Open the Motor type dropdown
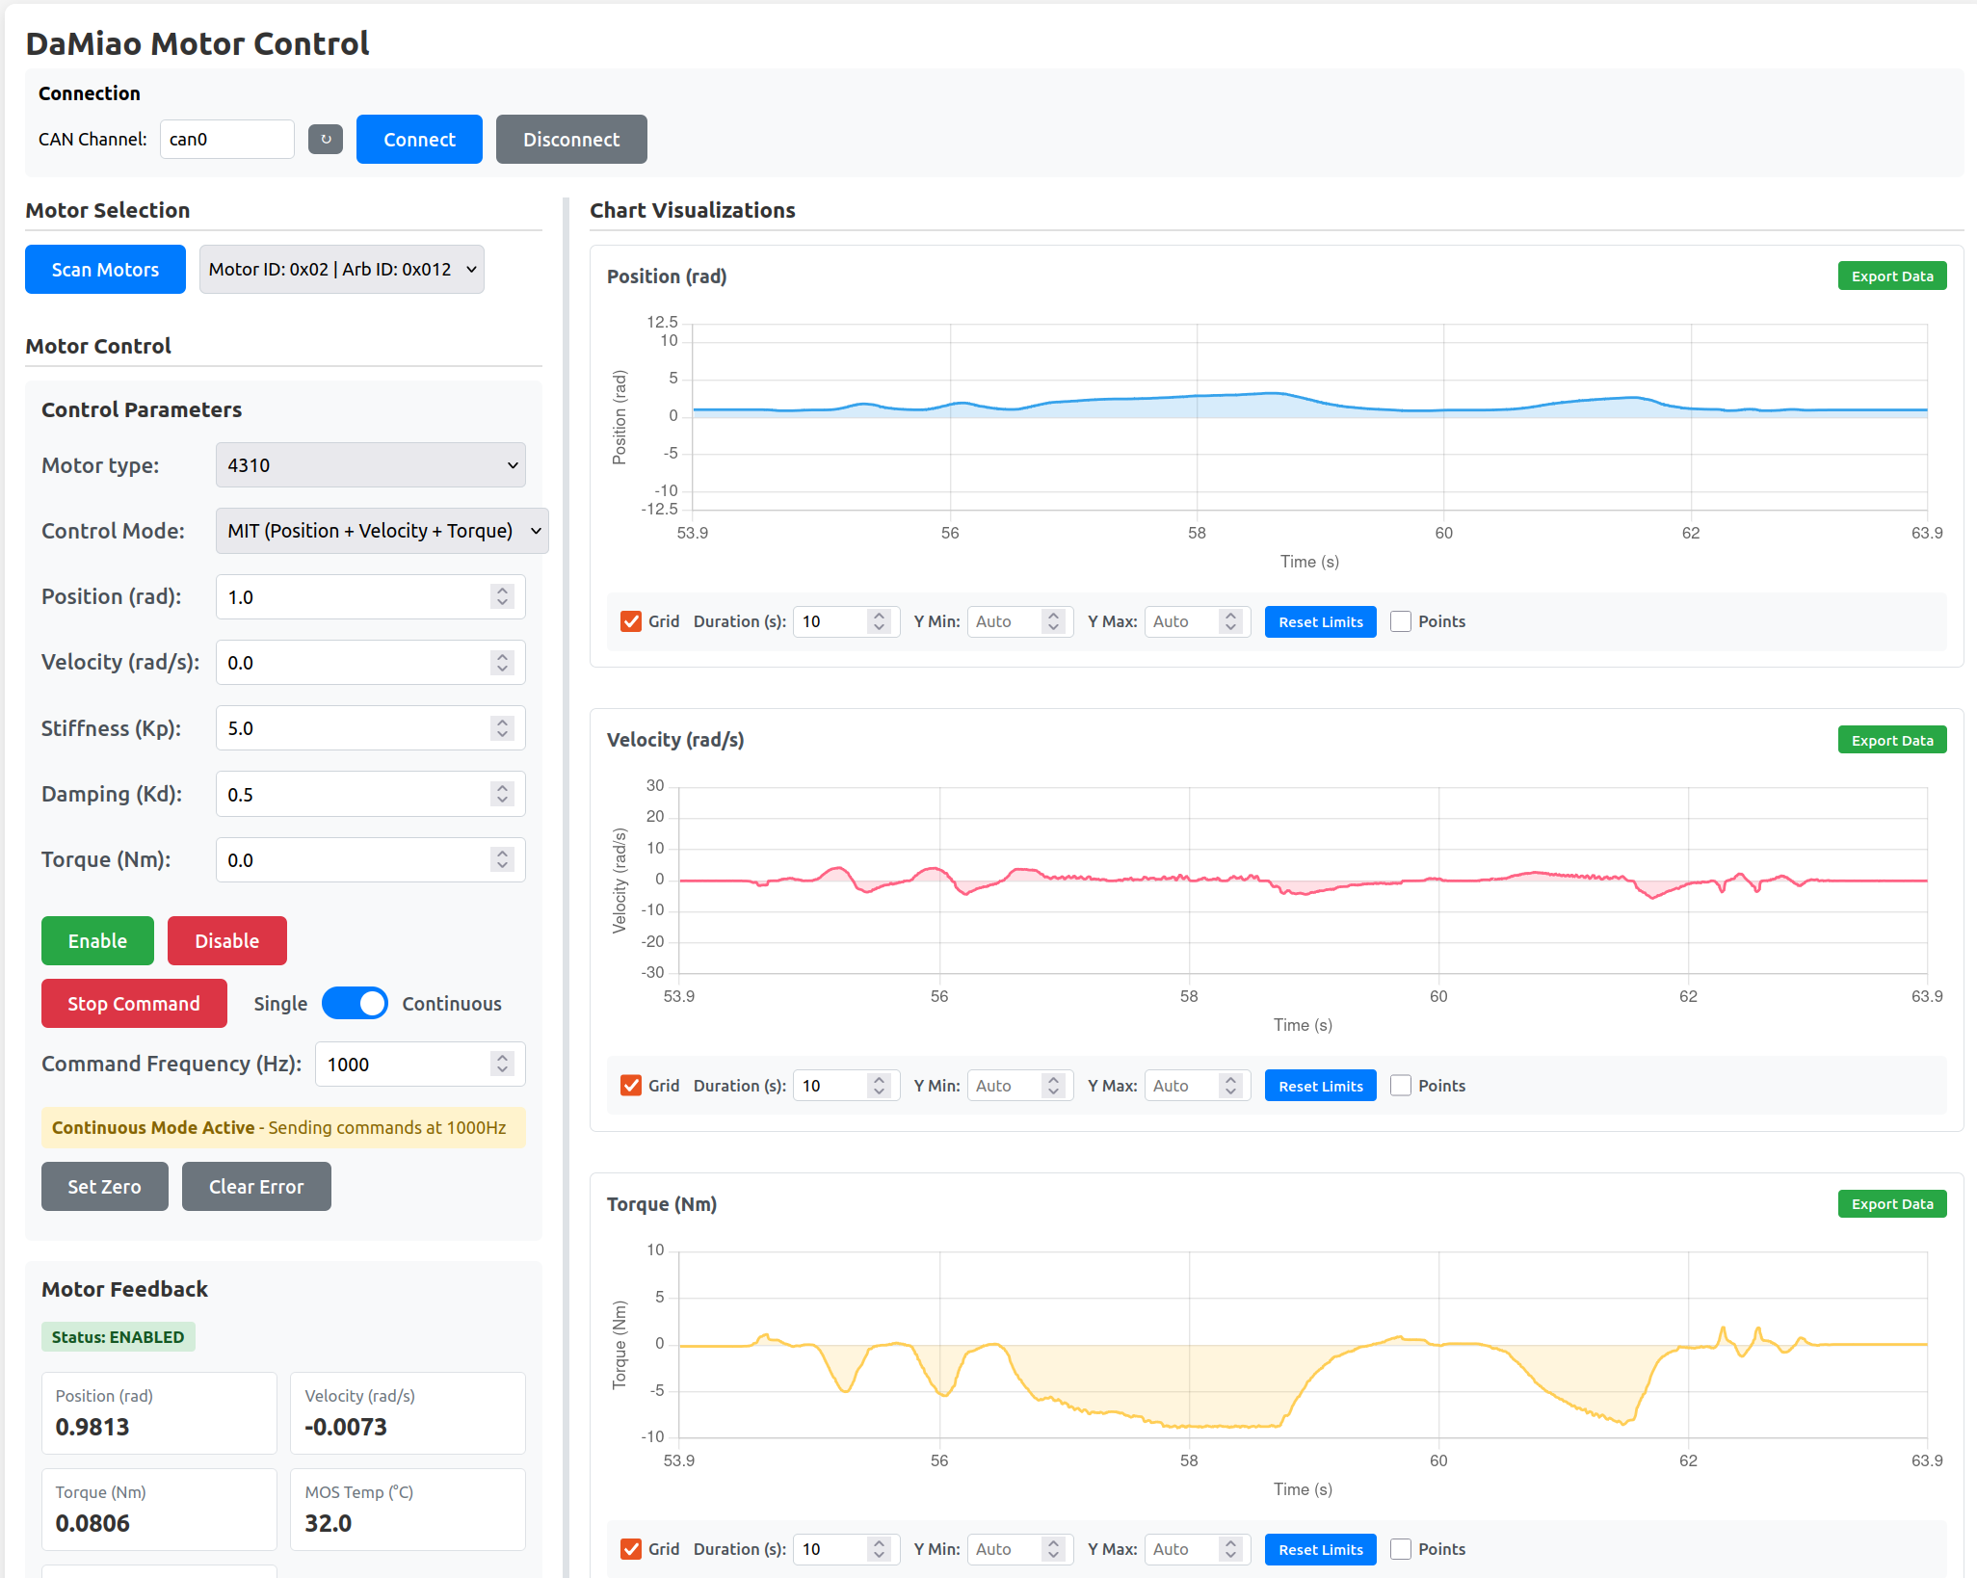The image size is (1977, 1578). tap(370, 465)
